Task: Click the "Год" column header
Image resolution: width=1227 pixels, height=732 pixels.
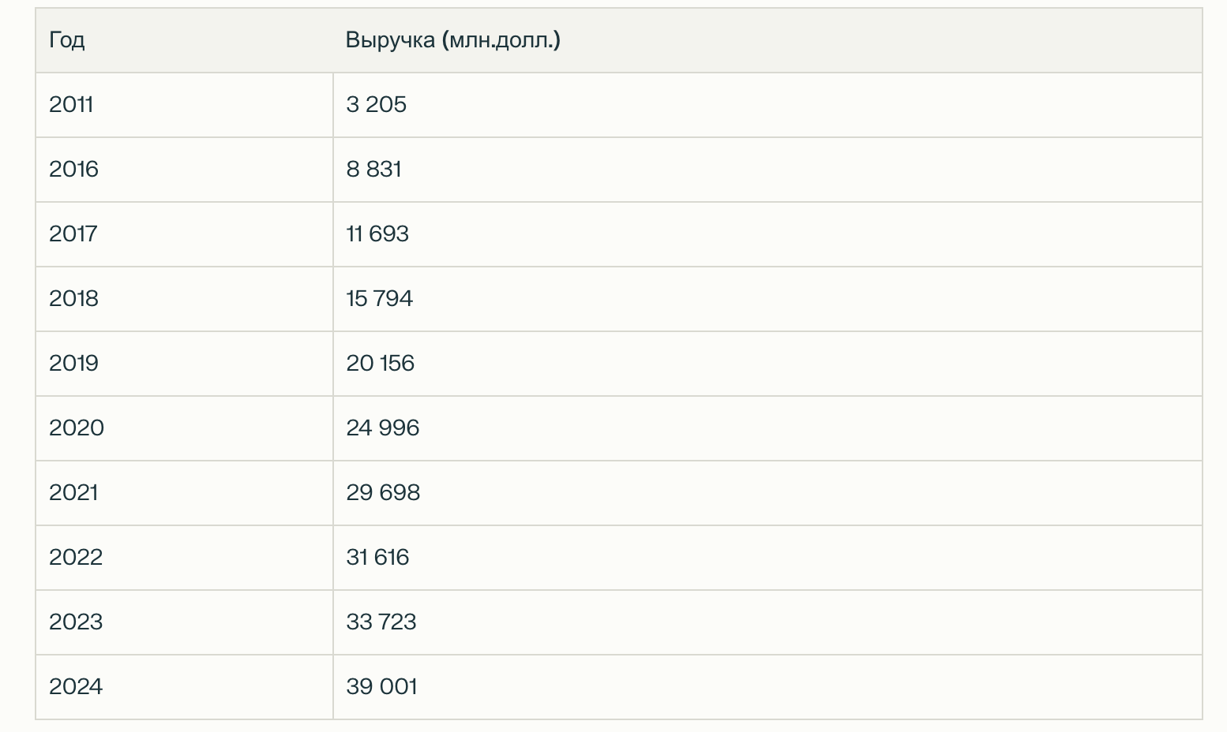Action: point(67,40)
